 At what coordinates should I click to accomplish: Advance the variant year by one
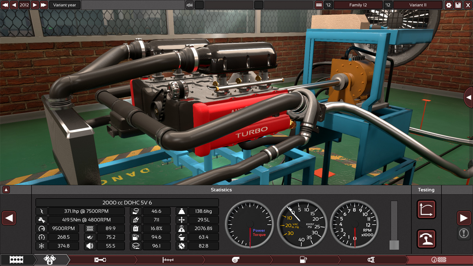[35, 5]
